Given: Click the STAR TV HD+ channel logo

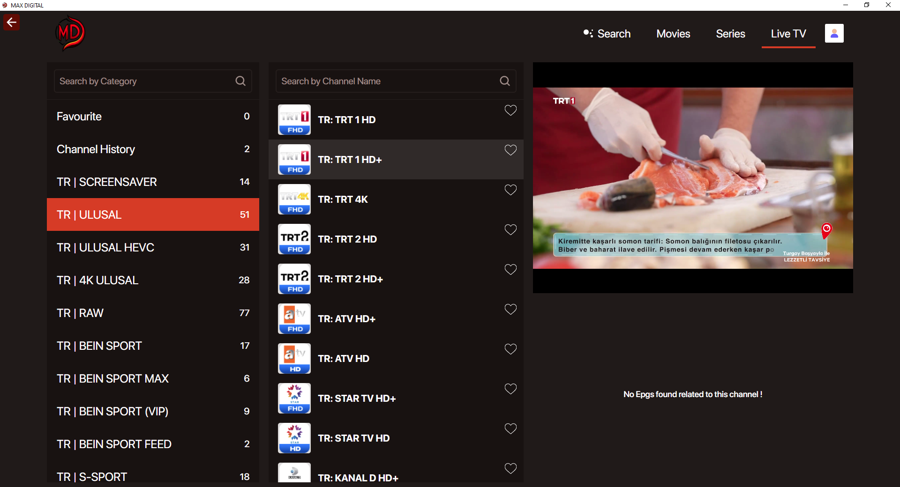Looking at the screenshot, I should point(294,398).
